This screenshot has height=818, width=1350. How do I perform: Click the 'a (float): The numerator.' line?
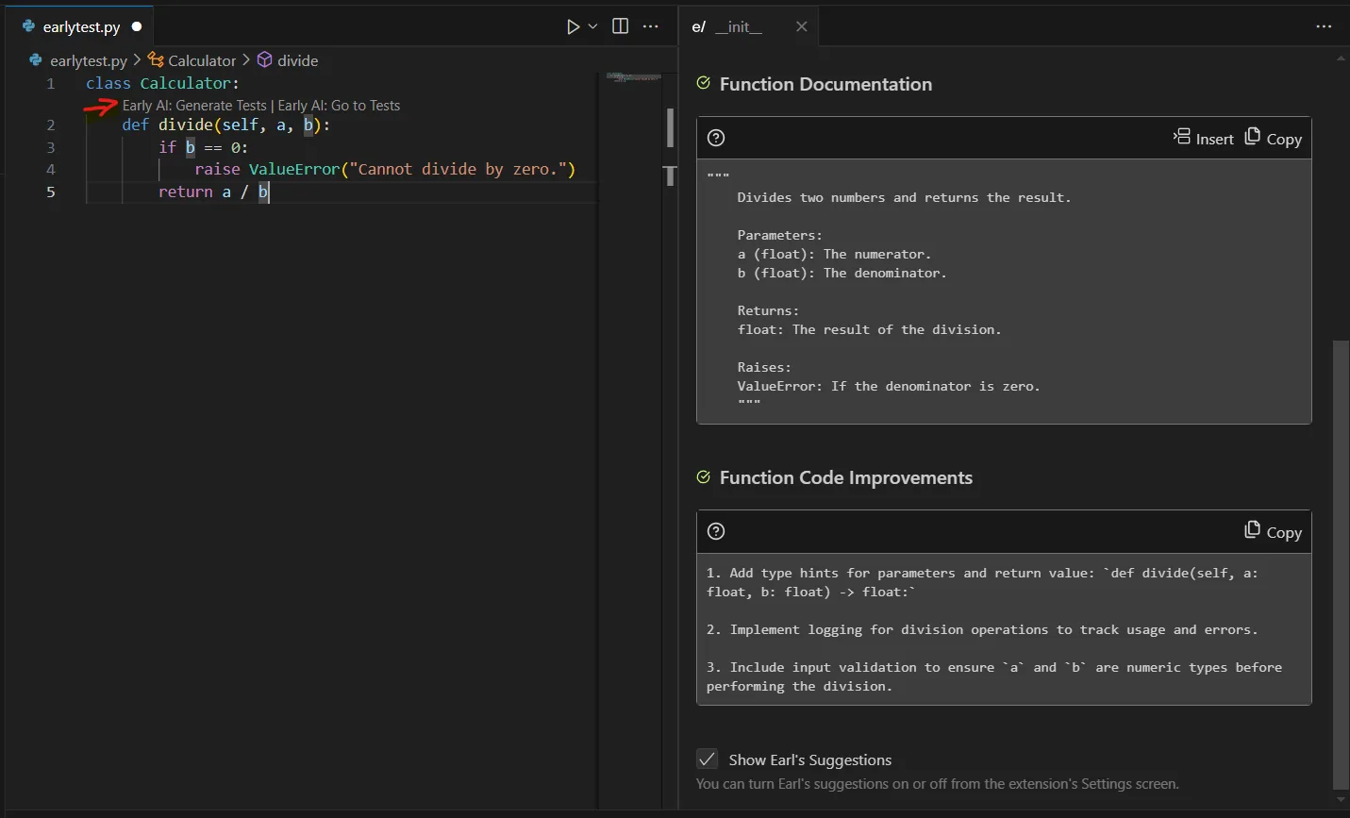pyautogui.click(x=834, y=254)
